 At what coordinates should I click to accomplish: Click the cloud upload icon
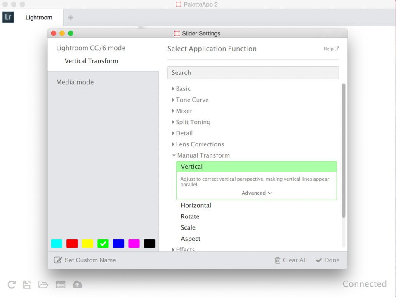tap(78, 284)
